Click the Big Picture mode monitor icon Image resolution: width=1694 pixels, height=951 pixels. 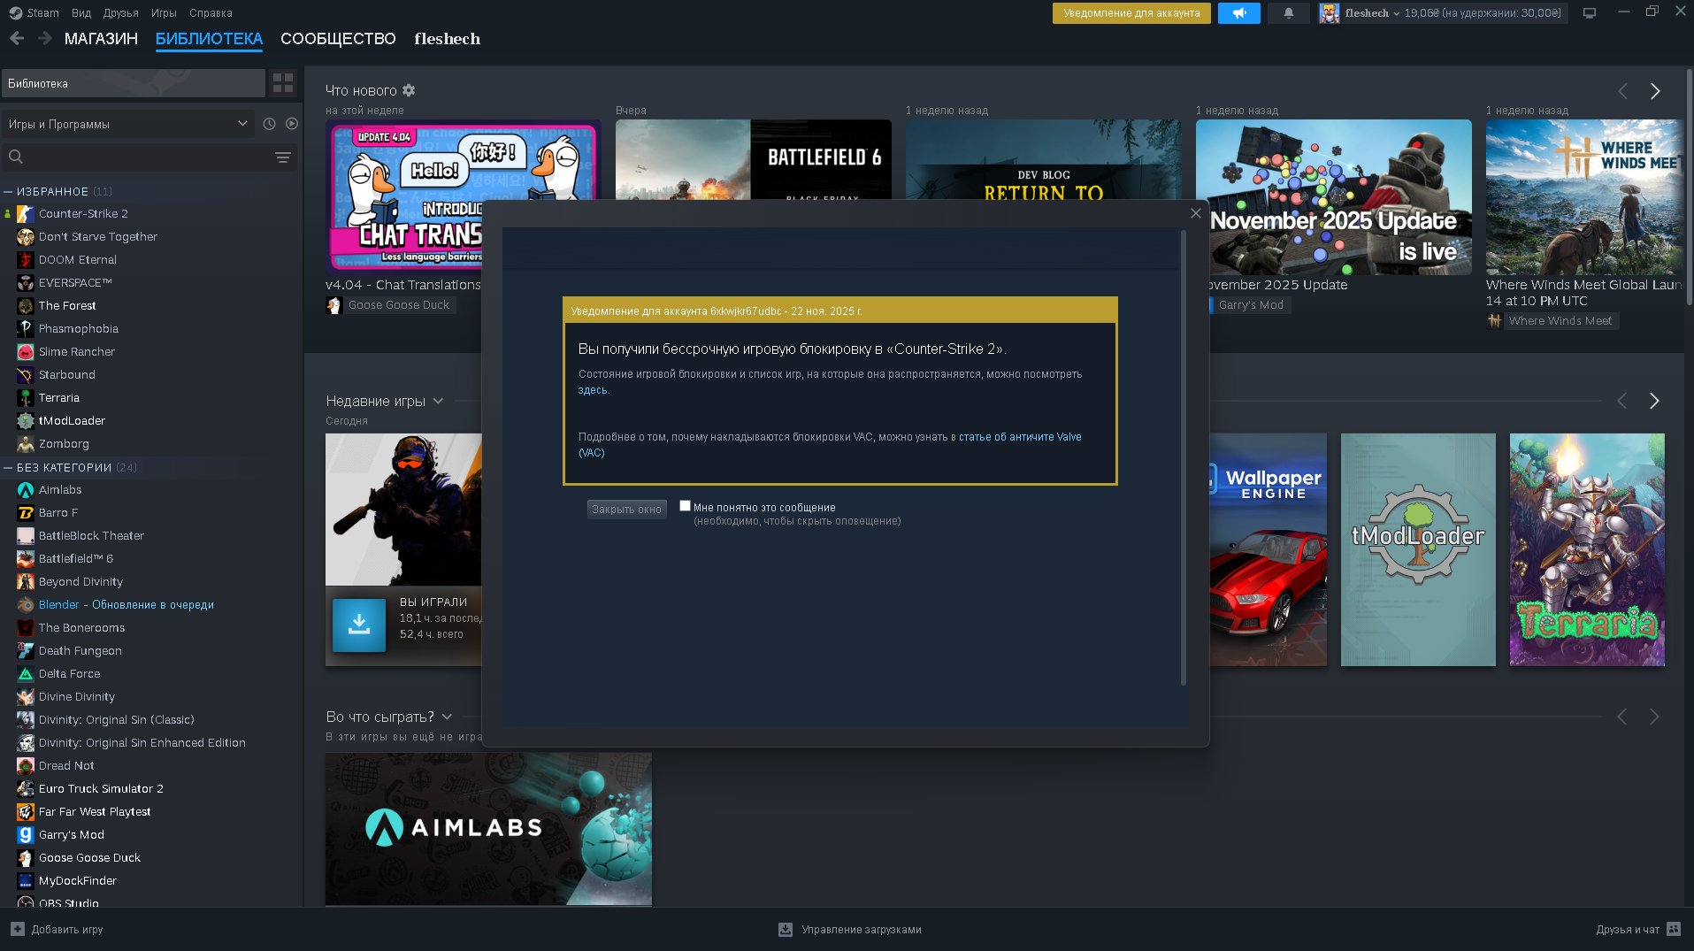point(1589,13)
